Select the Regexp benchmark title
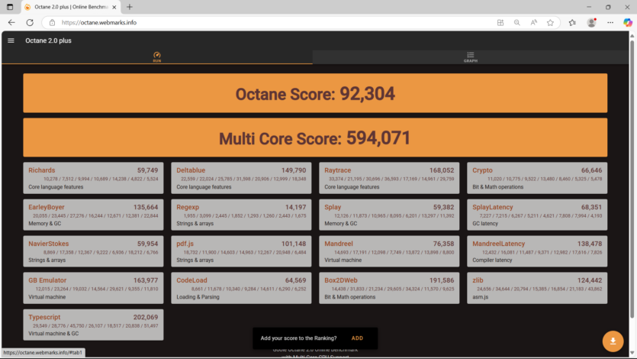The height and width of the screenshot is (359, 637). [188, 207]
